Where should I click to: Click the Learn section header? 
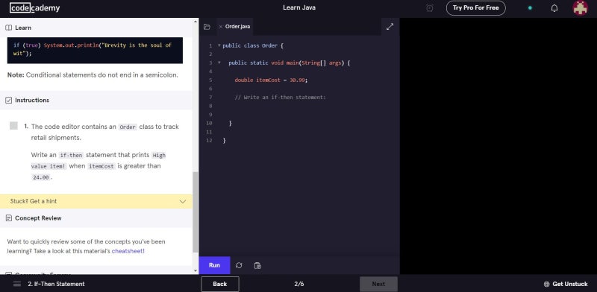(x=96, y=28)
